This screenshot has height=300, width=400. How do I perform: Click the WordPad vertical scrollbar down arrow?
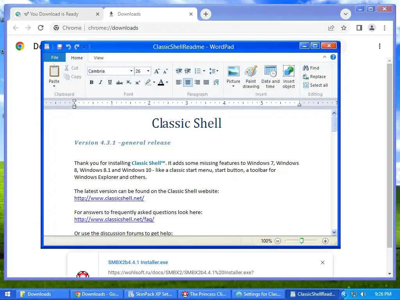tap(334, 232)
